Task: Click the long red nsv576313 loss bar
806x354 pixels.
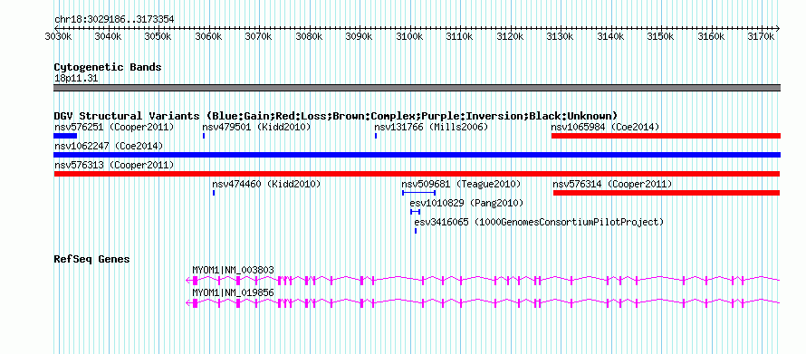Action: click(x=417, y=174)
